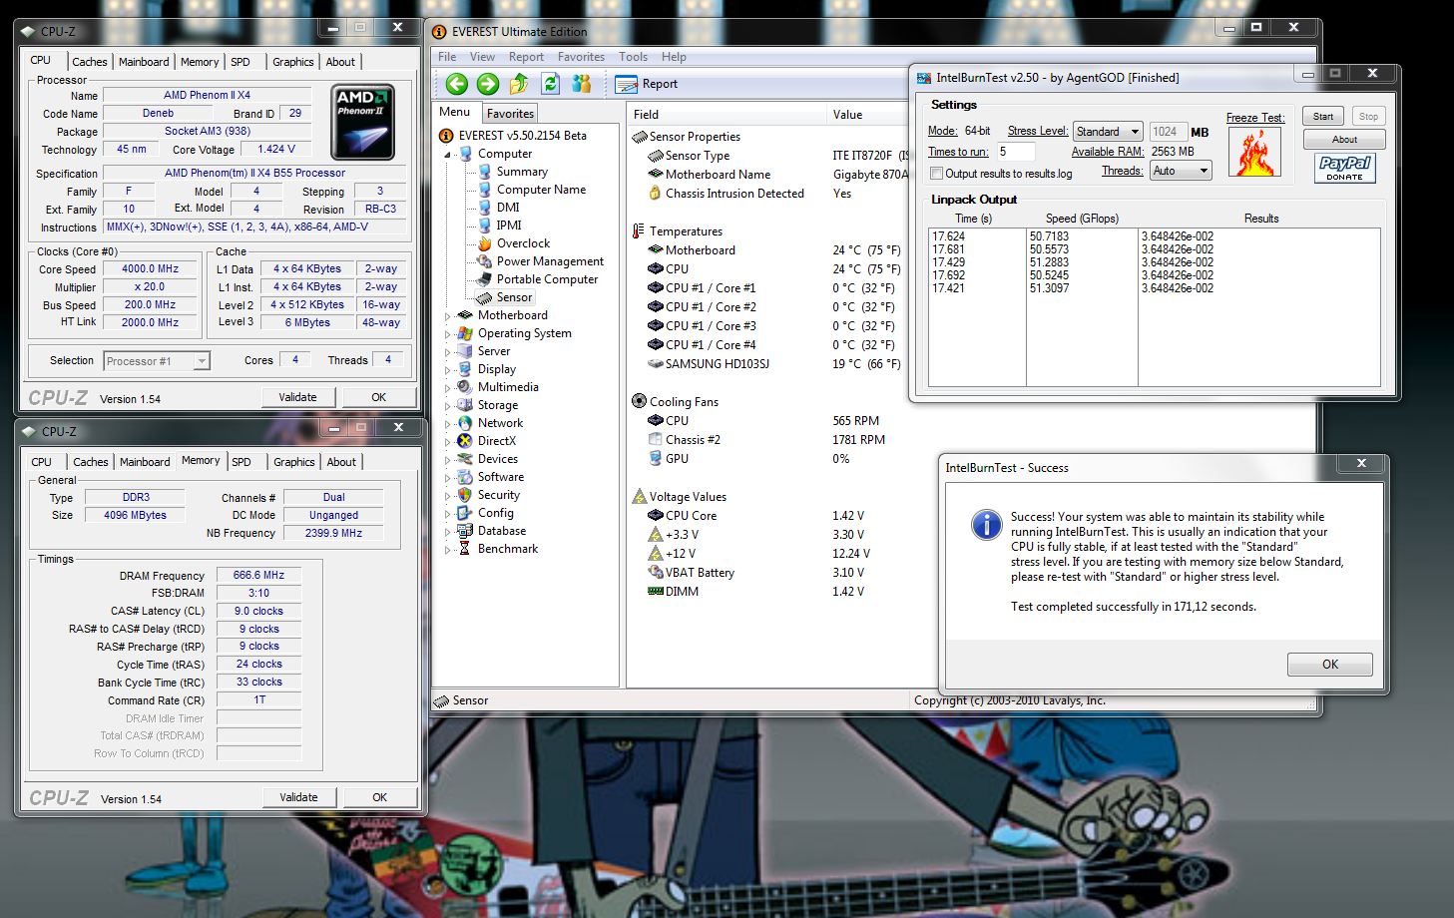Go forward using EVEREST's green right arrow
Viewport: 1454px width, 918px height.
[x=488, y=84]
